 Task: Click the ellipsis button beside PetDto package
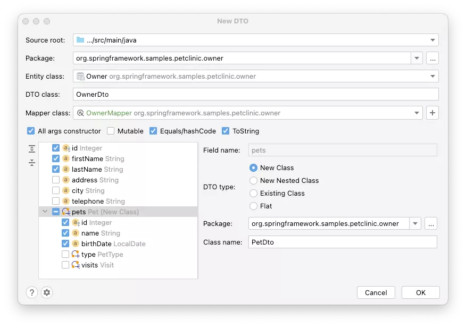click(431, 224)
